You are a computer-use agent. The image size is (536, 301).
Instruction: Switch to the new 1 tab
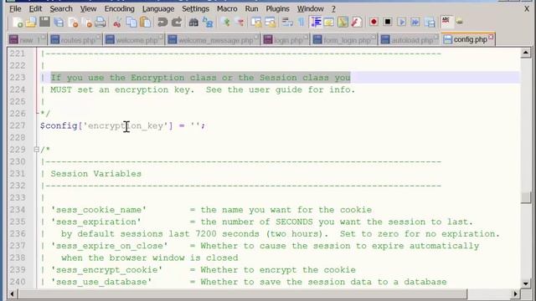27,40
